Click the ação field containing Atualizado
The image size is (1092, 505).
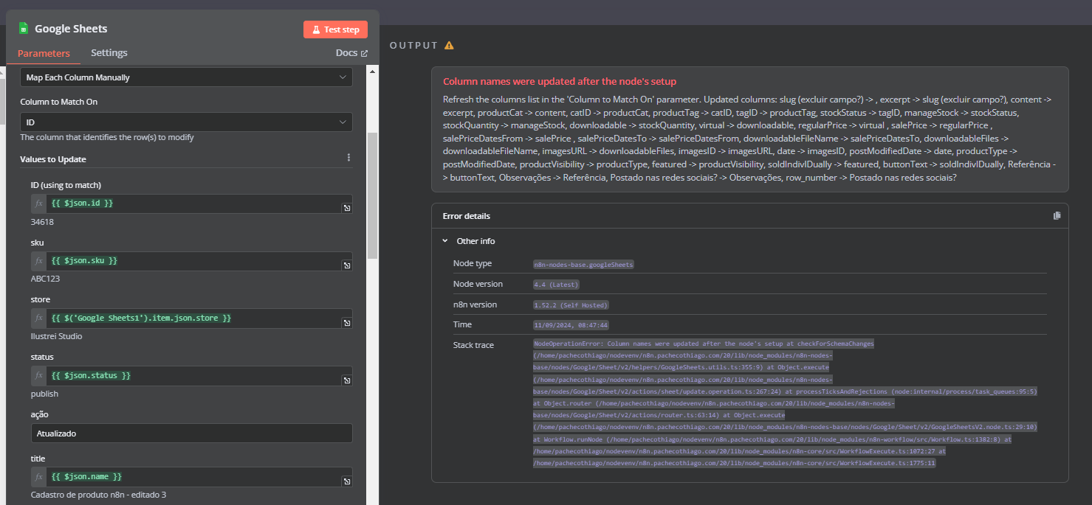192,433
